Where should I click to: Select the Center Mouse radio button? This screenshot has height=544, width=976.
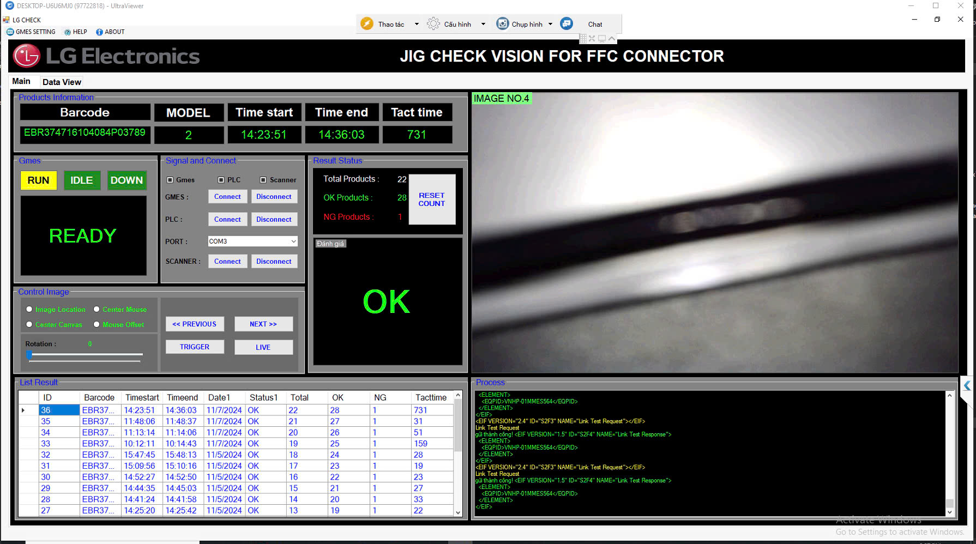[x=97, y=309]
